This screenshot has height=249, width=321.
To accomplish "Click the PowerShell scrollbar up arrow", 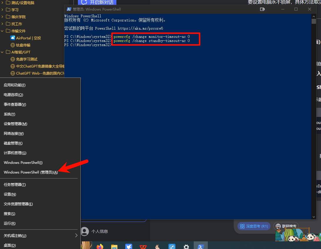I will 314,16.
